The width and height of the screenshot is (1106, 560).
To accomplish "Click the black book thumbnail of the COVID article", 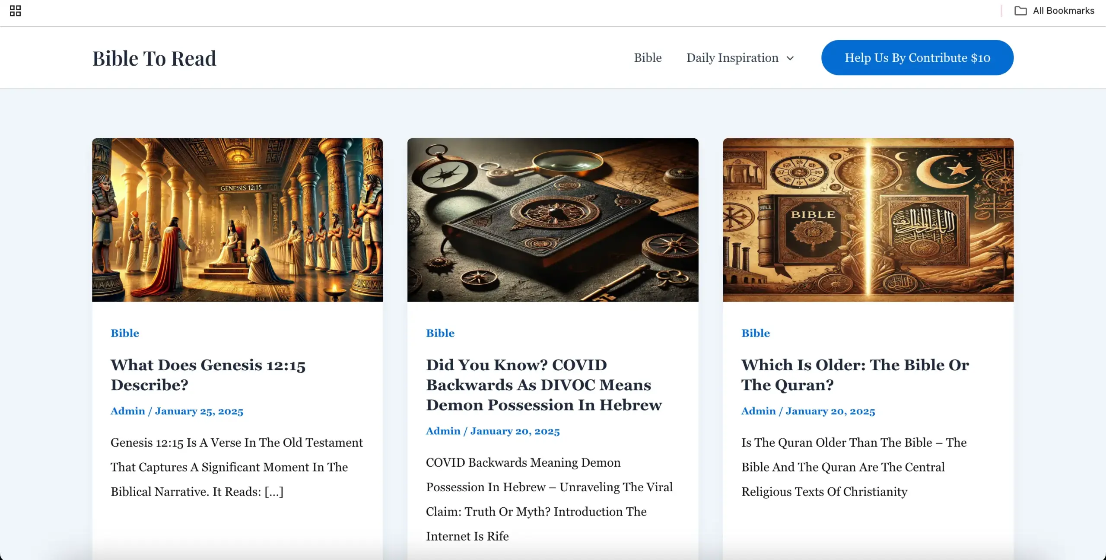I will (x=553, y=220).
